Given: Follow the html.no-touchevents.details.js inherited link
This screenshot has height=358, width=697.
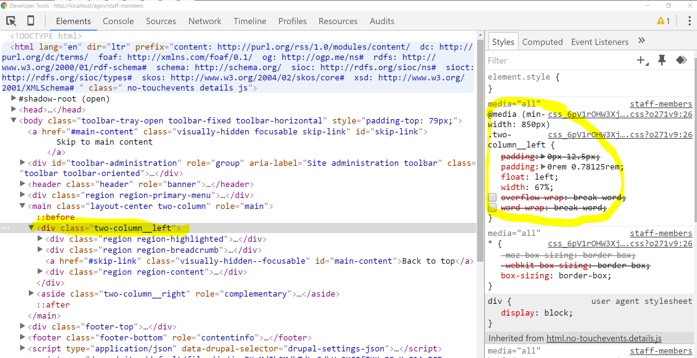Looking at the screenshot, I should pos(604,338).
